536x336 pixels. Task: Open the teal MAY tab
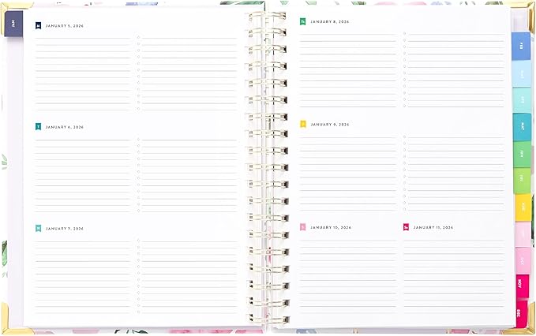click(x=523, y=127)
